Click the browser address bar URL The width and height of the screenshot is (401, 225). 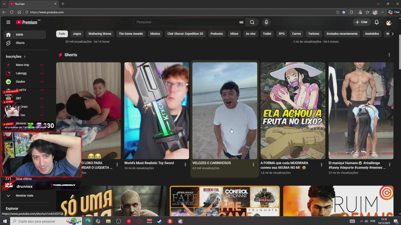tap(47, 12)
